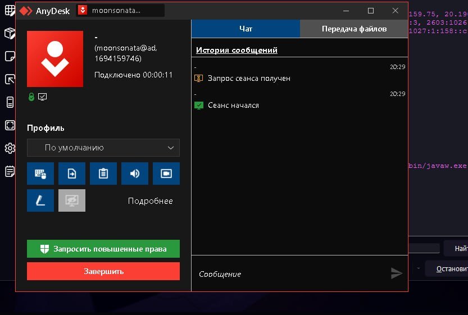Open sticky note icon in background sidebar
The width and height of the screenshot is (468, 315).
[10, 56]
